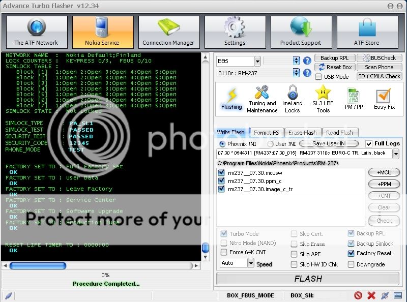Click the 3110c : RM-237 model field
407x302 pixels.
pyautogui.click(x=254, y=73)
